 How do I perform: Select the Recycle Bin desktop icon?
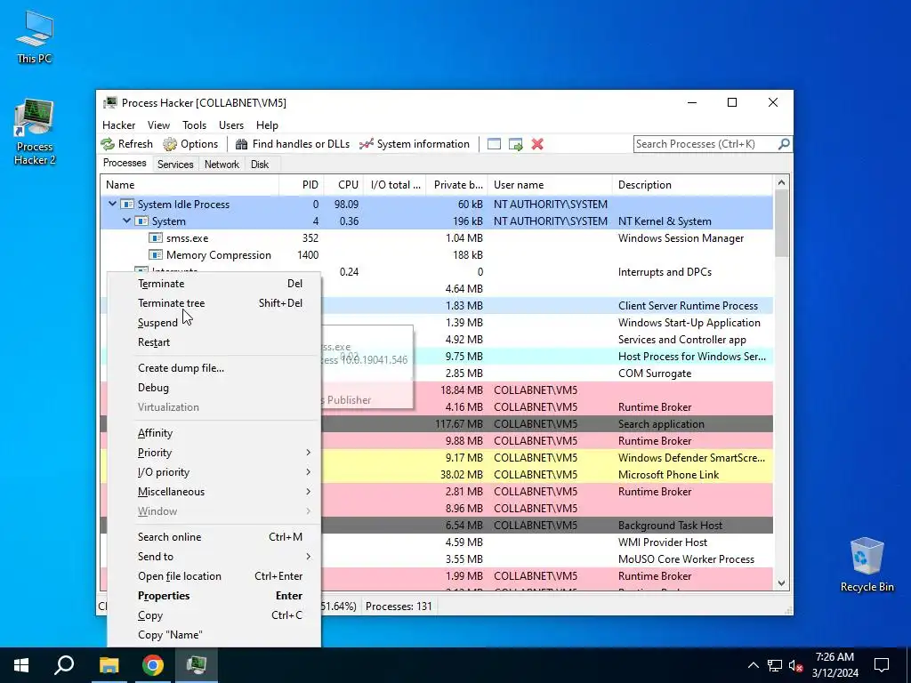click(867, 565)
